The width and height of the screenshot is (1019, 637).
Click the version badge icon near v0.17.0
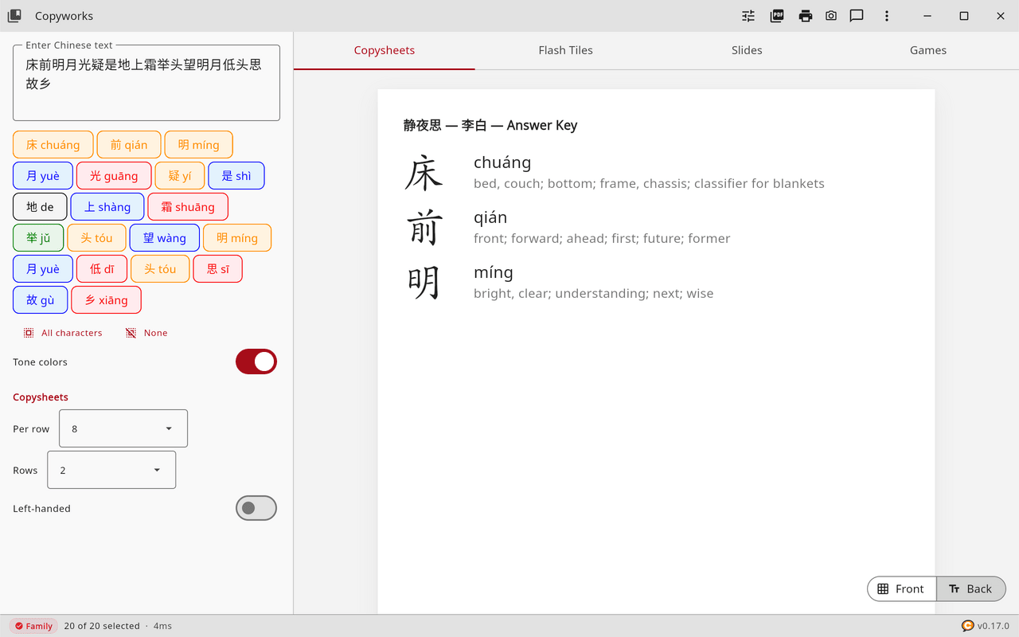click(967, 626)
